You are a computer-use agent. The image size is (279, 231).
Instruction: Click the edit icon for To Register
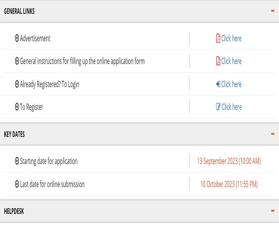coord(218,107)
